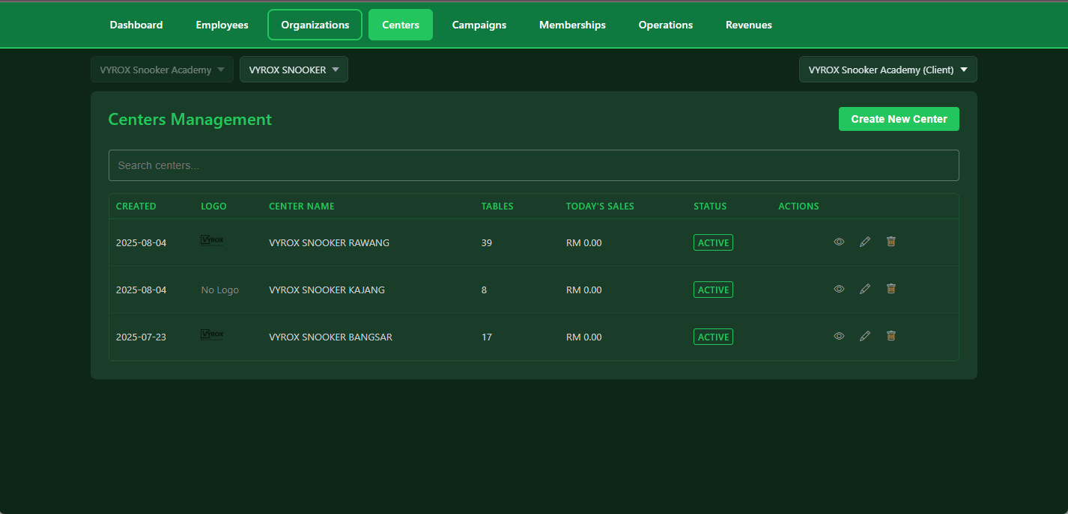Edit the VYROX SNOOKER KAJANG center
The height and width of the screenshot is (514, 1068).
click(865, 289)
